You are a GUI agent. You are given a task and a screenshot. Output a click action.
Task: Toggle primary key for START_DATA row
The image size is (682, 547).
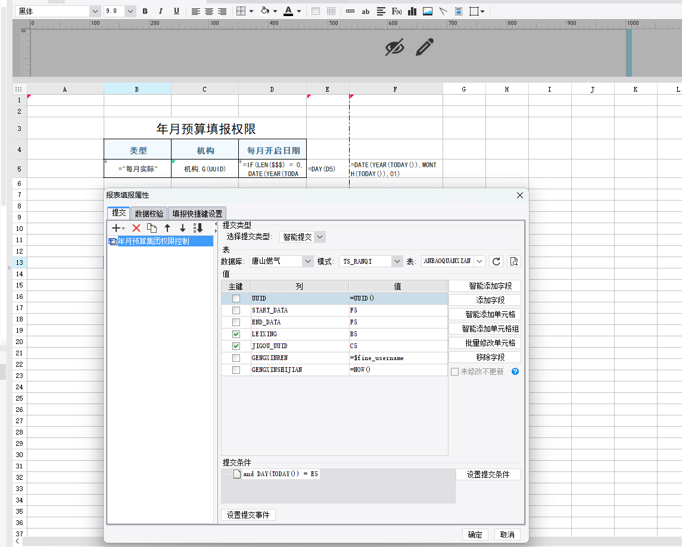point(236,310)
